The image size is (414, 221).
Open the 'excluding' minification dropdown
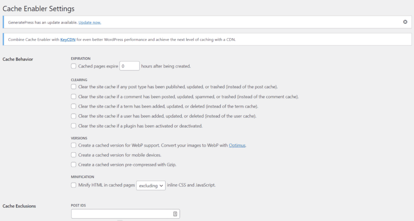coord(151,185)
